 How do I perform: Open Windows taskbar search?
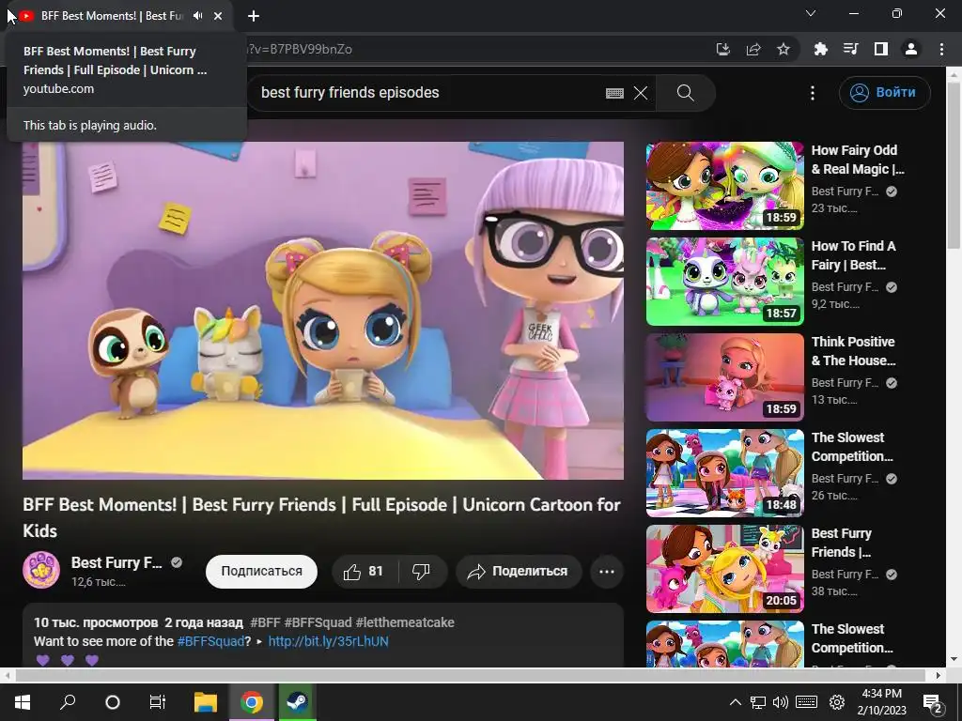pos(68,702)
